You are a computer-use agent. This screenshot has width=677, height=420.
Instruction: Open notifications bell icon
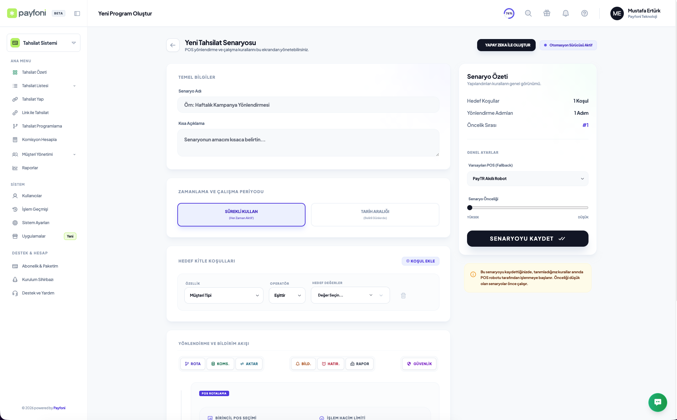[566, 13]
